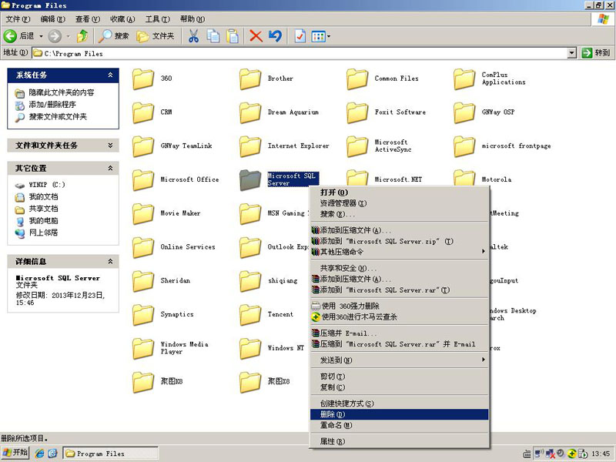This screenshot has height=462, width=616.
Task: Open the Back button history dropdown
Action: pyautogui.click(x=41, y=36)
